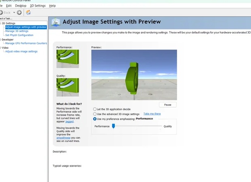Image resolution: width=251 pixels, height=182 pixels.
Task: Open the Edit menu
Action: pos(9,6)
